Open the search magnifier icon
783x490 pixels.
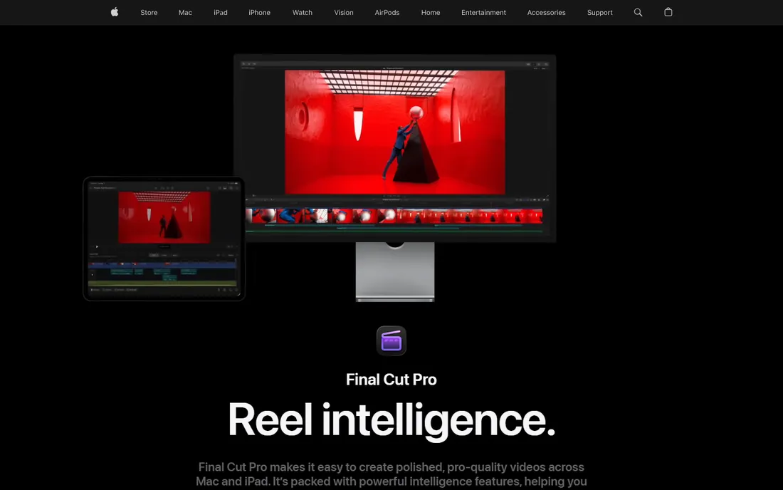[x=638, y=13]
